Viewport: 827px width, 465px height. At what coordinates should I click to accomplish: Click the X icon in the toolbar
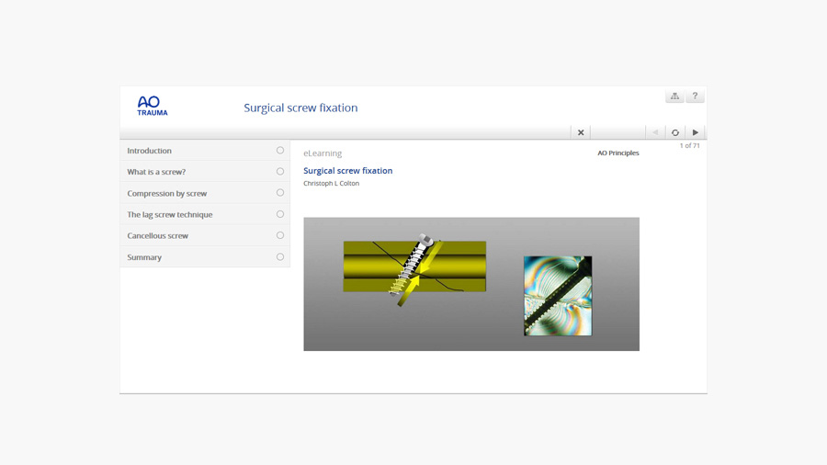pyautogui.click(x=581, y=132)
